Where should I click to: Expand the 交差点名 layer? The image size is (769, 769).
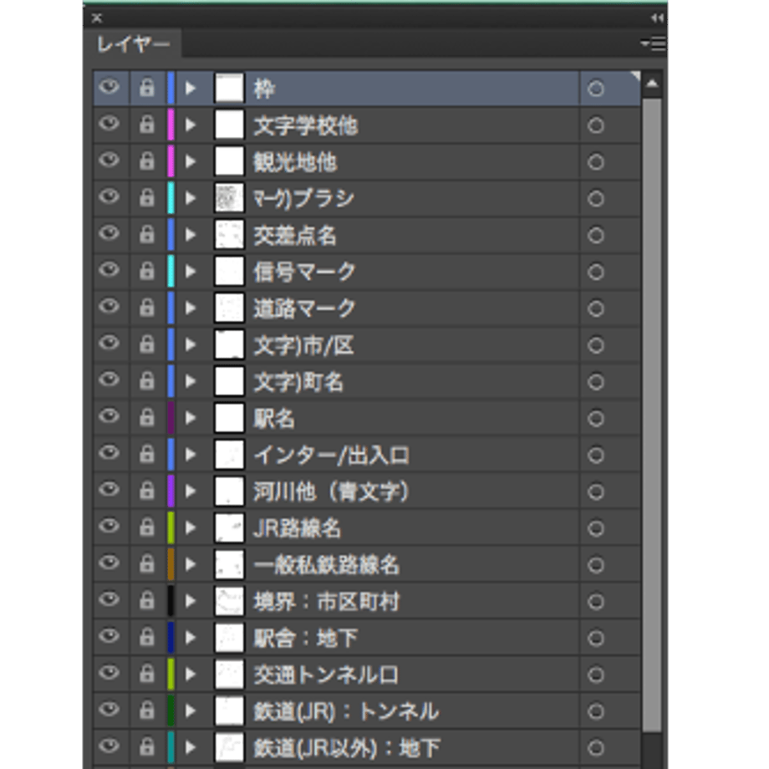click(191, 235)
